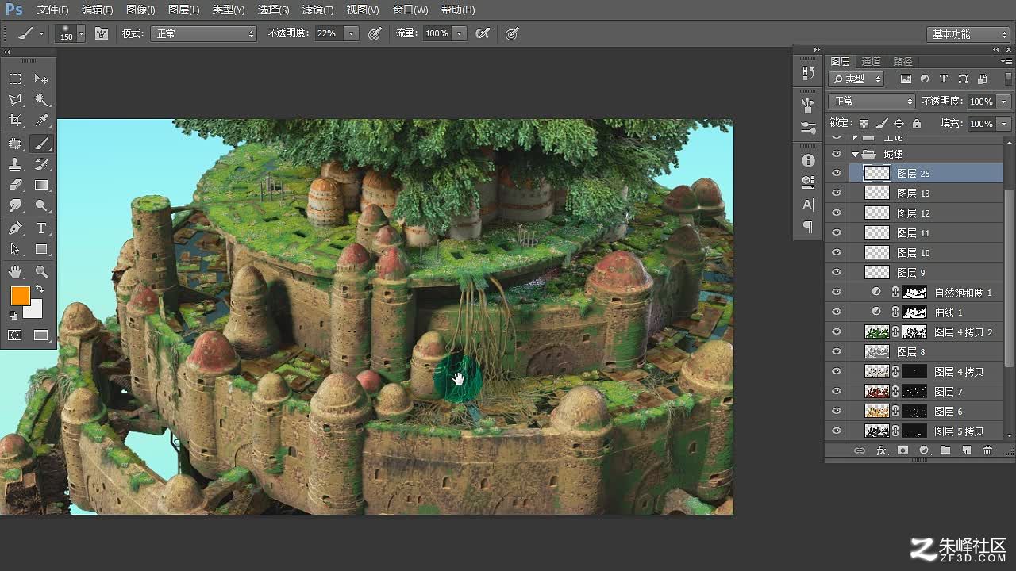The image size is (1016, 571).
Task: Open the layer blend mode 正常 dropdown
Action: coord(872,102)
